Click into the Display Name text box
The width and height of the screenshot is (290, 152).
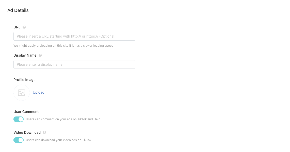coord(74,64)
